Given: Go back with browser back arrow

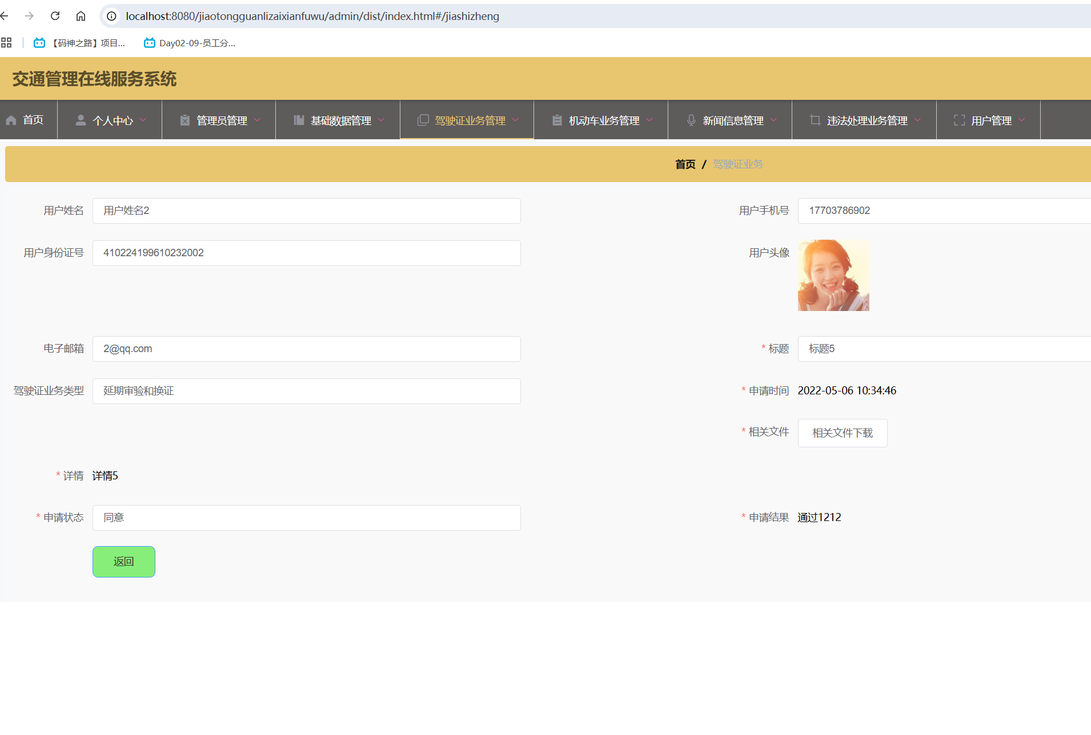Looking at the screenshot, I should 5,16.
